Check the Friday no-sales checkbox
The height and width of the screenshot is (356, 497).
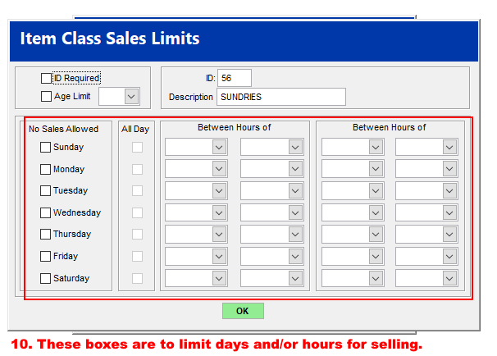46,256
